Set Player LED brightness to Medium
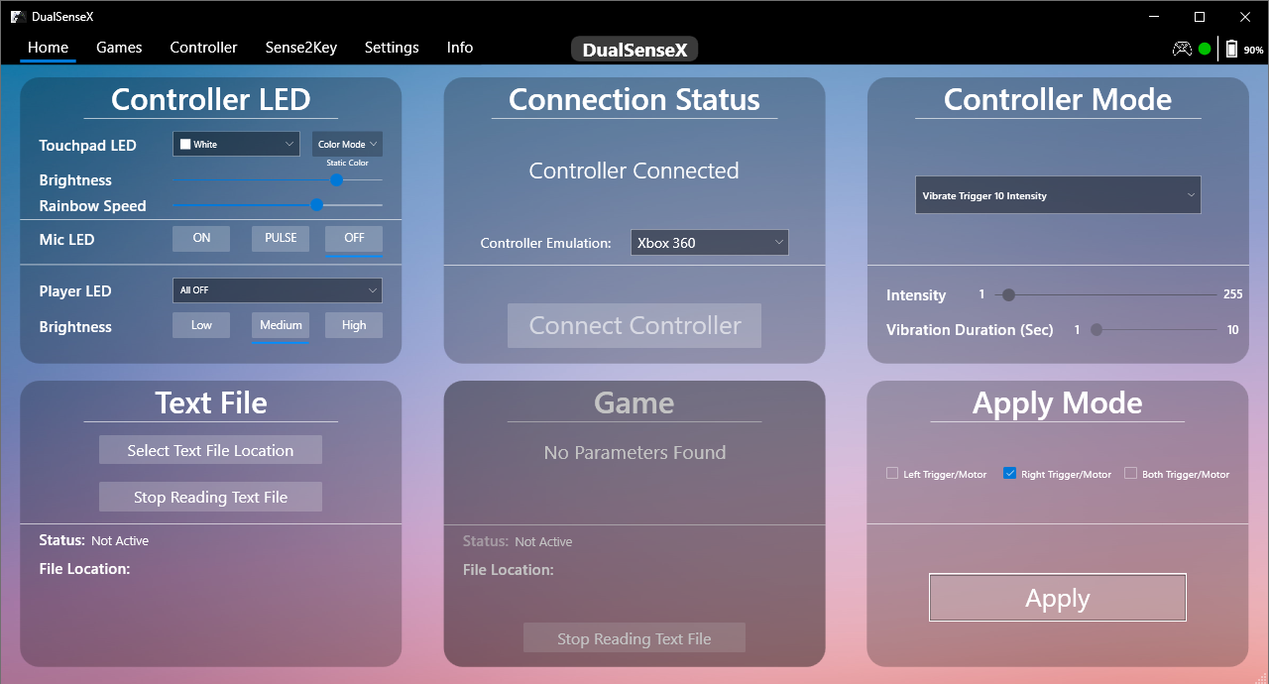This screenshot has height=684, width=1269. (x=281, y=325)
